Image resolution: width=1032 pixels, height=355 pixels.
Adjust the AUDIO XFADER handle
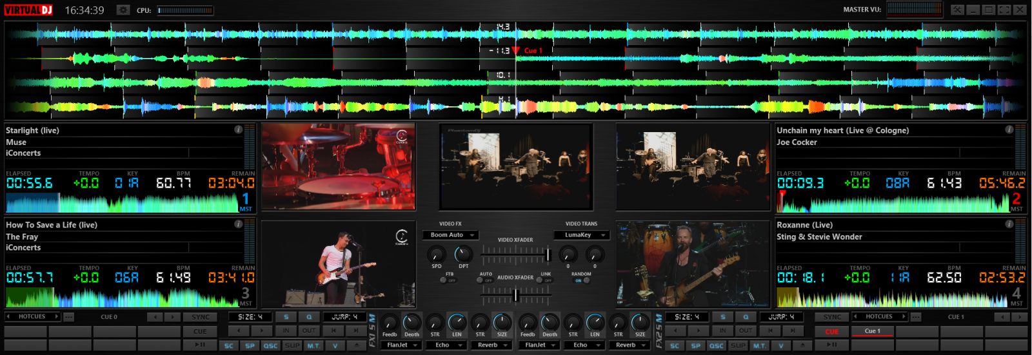click(515, 295)
